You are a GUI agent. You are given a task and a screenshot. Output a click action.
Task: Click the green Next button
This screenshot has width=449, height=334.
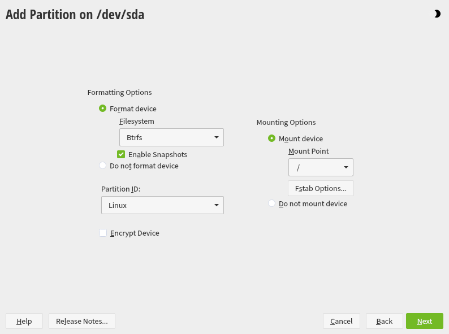425,321
